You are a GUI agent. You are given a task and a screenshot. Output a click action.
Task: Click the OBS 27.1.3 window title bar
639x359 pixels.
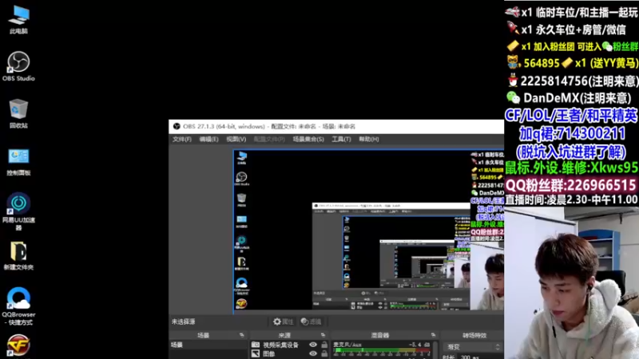(336, 126)
